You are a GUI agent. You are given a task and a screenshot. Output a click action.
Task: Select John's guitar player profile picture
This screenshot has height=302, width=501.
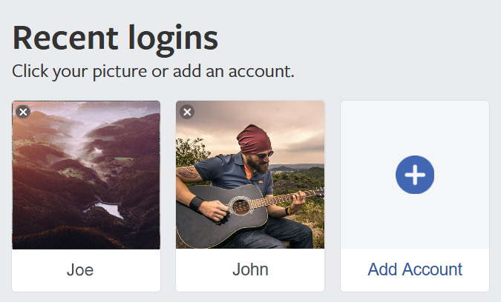point(250,175)
